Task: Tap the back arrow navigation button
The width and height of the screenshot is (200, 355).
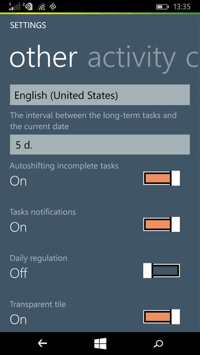Action: tap(43, 344)
